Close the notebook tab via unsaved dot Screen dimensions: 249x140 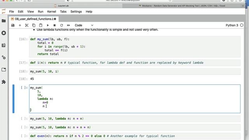point(55,19)
